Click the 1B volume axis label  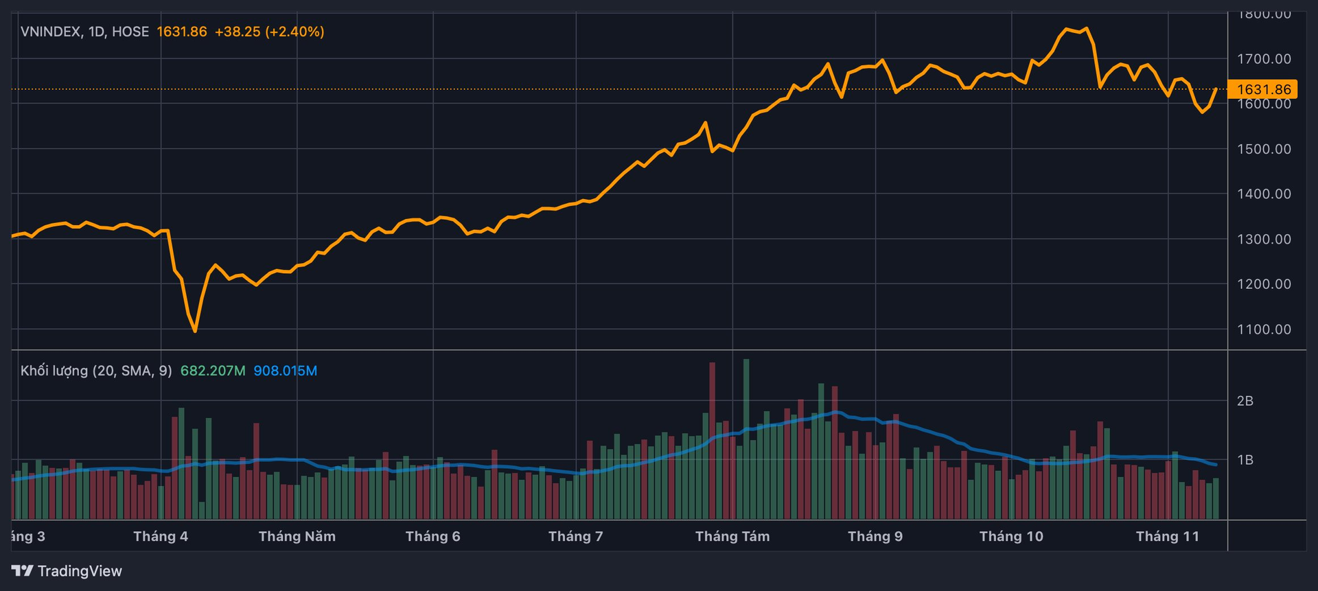pyautogui.click(x=1245, y=460)
